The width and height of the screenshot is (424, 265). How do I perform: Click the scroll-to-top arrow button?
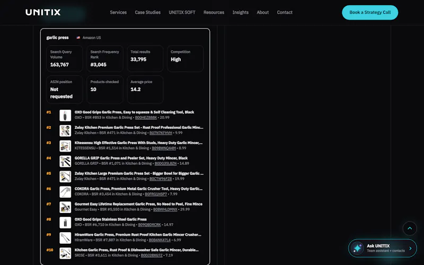(x=410, y=228)
